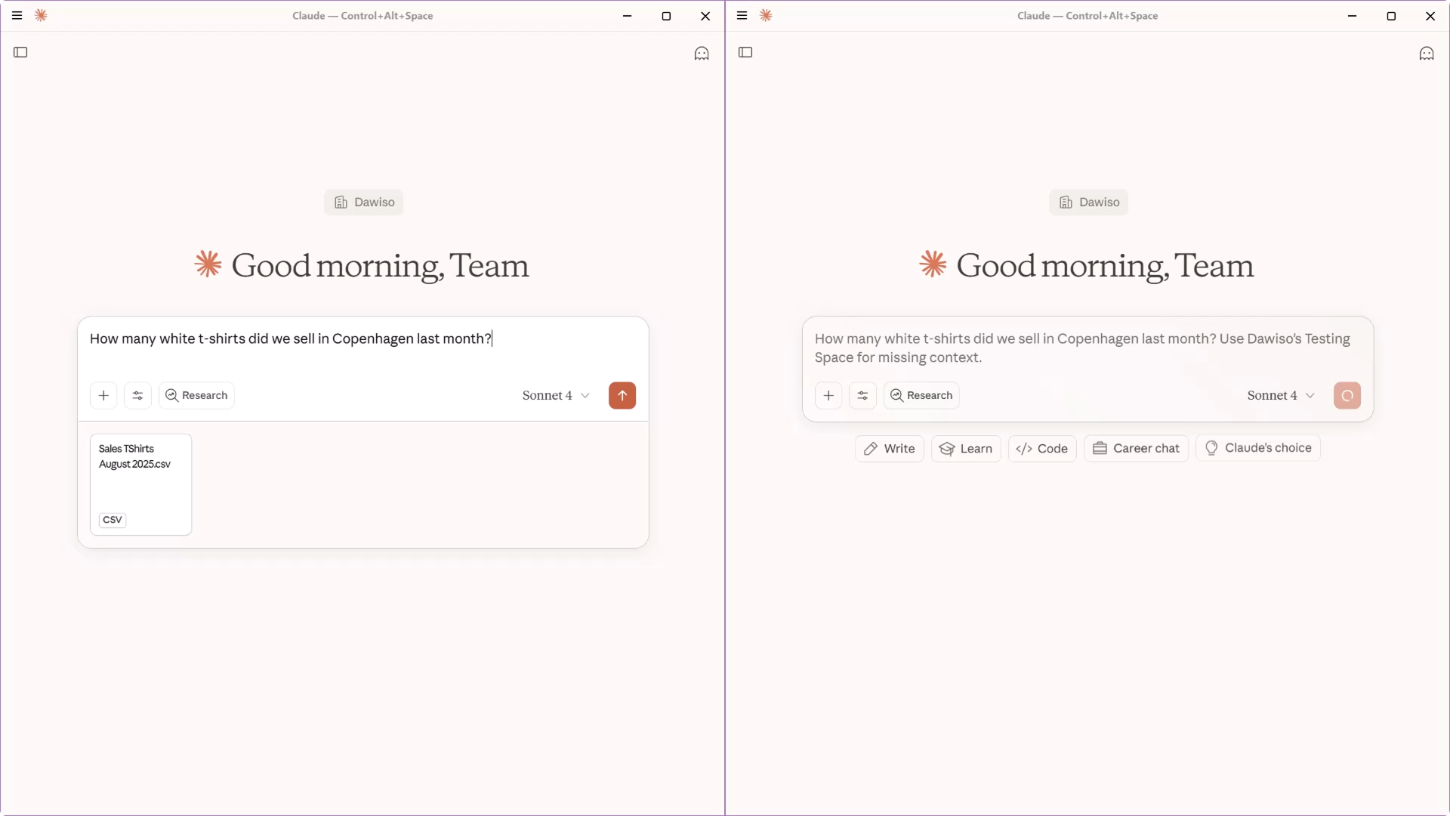Viewport: 1450px width, 816px height.
Task: Open tool settings via the sliders icon
Action: pyautogui.click(x=137, y=395)
